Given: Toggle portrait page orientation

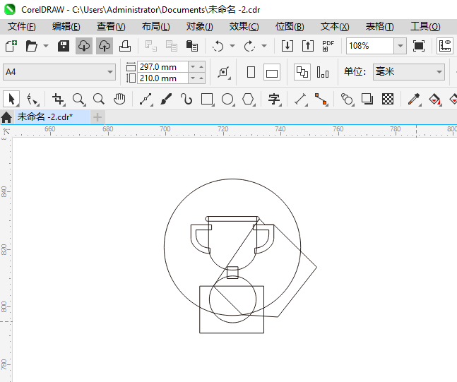Looking at the screenshot, I should [x=251, y=72].
